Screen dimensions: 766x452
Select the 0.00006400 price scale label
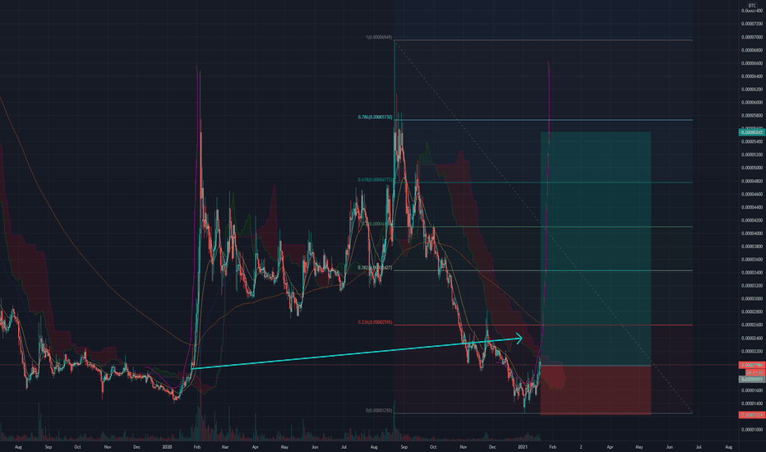coord(752,76)
